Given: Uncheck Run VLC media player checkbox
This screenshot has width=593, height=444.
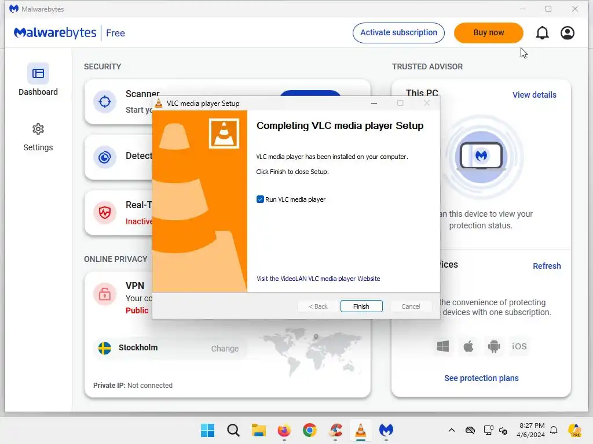Looking at the screenshot, I should pyautogui.click(x=260, y=199).
